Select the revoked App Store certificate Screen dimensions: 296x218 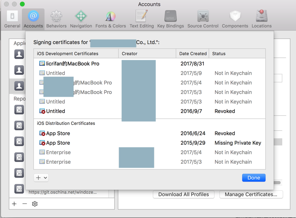pos(58,134)
